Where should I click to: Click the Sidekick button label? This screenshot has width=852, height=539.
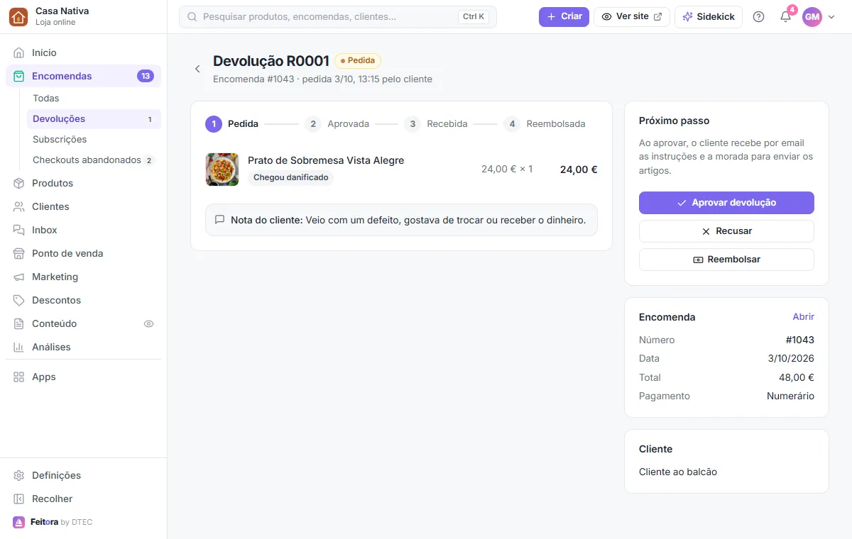pyautogui.click(x=716, y=16)
